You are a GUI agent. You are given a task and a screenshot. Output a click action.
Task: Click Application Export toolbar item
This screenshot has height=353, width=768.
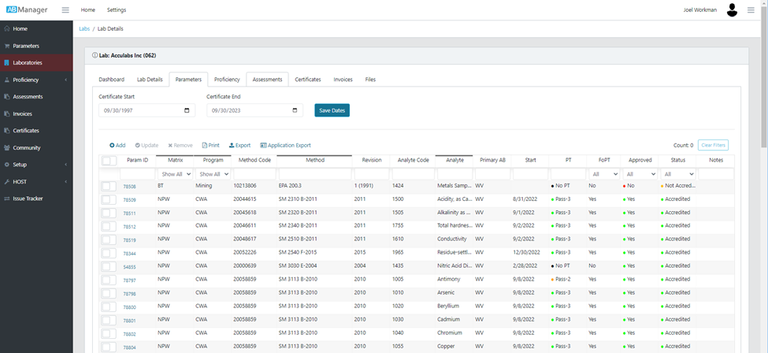pos(286,146)
